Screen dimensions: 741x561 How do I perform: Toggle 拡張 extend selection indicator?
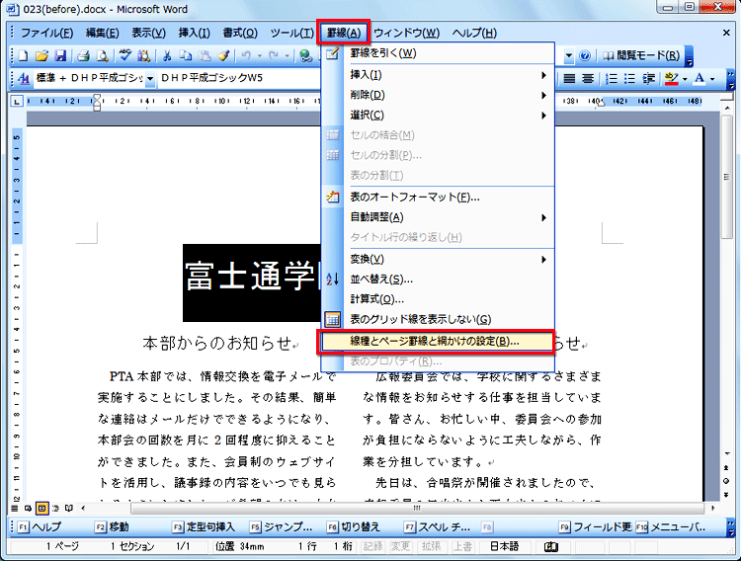[431, 546]
